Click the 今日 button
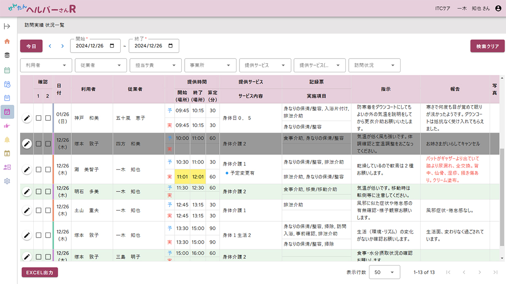 [31, 46]
